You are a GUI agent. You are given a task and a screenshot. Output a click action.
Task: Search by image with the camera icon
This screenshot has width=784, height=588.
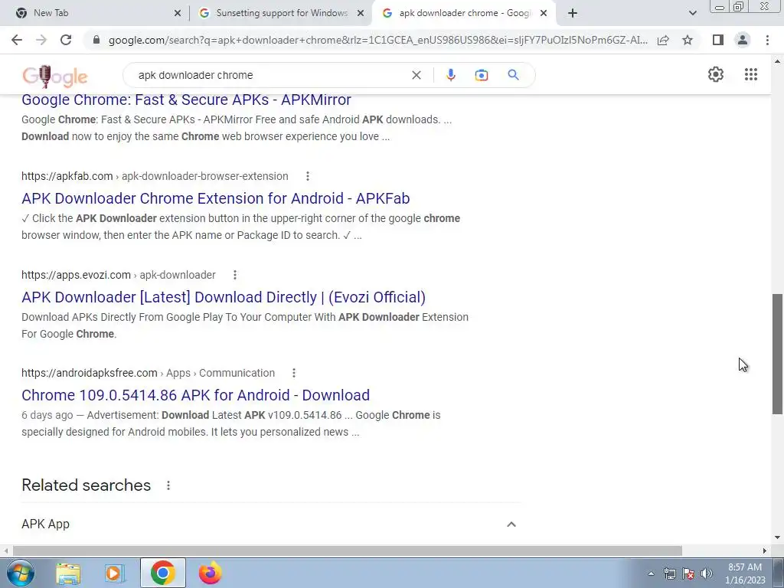coord(481,75)
